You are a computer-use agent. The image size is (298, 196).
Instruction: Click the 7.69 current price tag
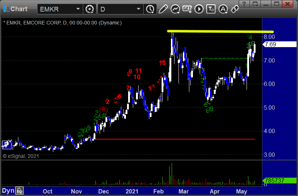(279, 44)
